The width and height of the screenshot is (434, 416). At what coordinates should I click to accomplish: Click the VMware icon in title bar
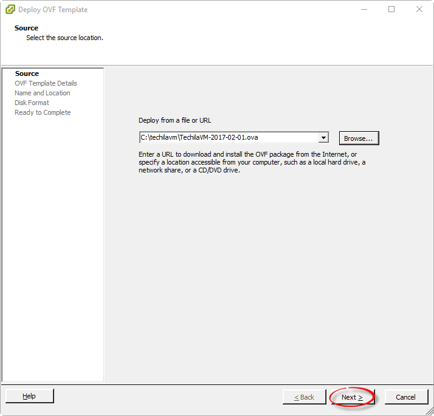click(10, 10)
